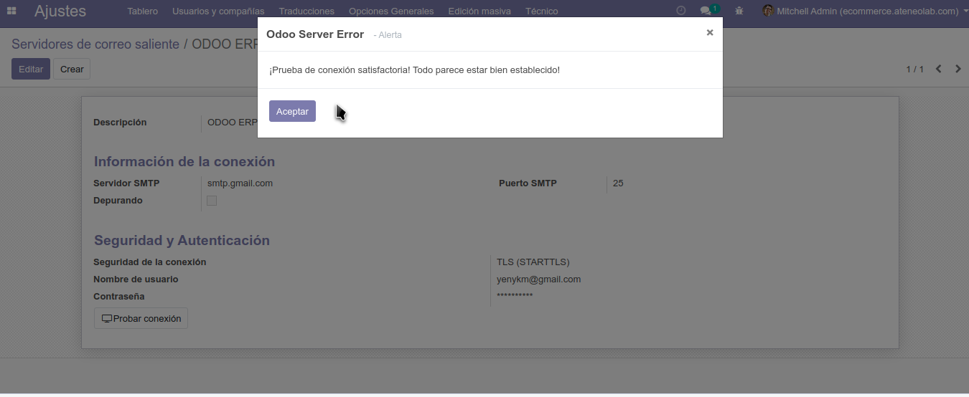969x397 pixels.
Task: Open the debug bug icon
Action: point(739,11)
